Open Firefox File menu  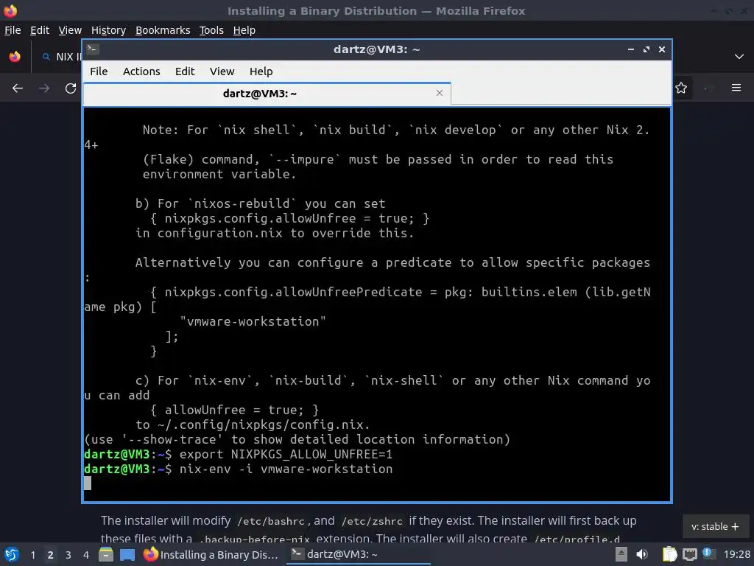click(13, 29)
